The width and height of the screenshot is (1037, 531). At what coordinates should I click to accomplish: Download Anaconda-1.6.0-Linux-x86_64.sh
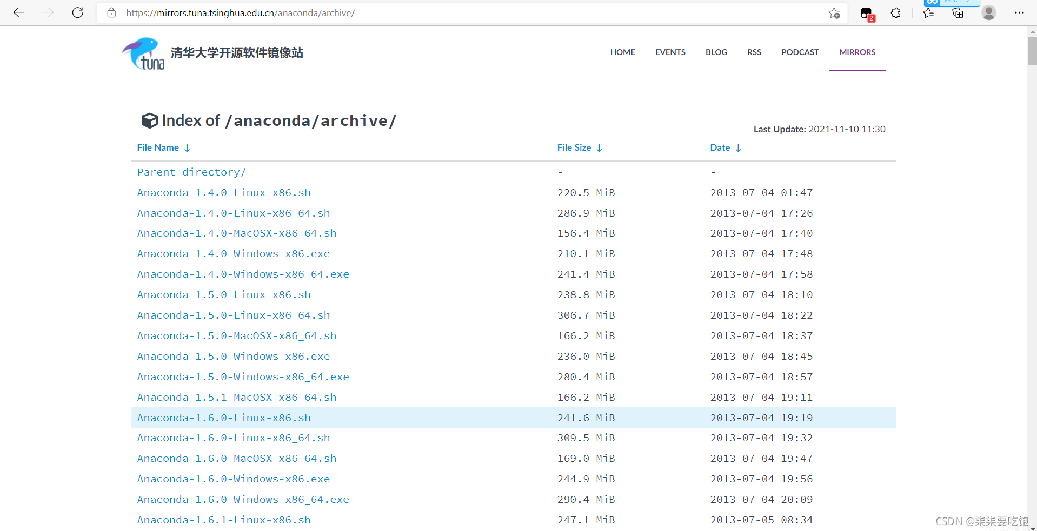pyautogui.click(x=234, y=438)
